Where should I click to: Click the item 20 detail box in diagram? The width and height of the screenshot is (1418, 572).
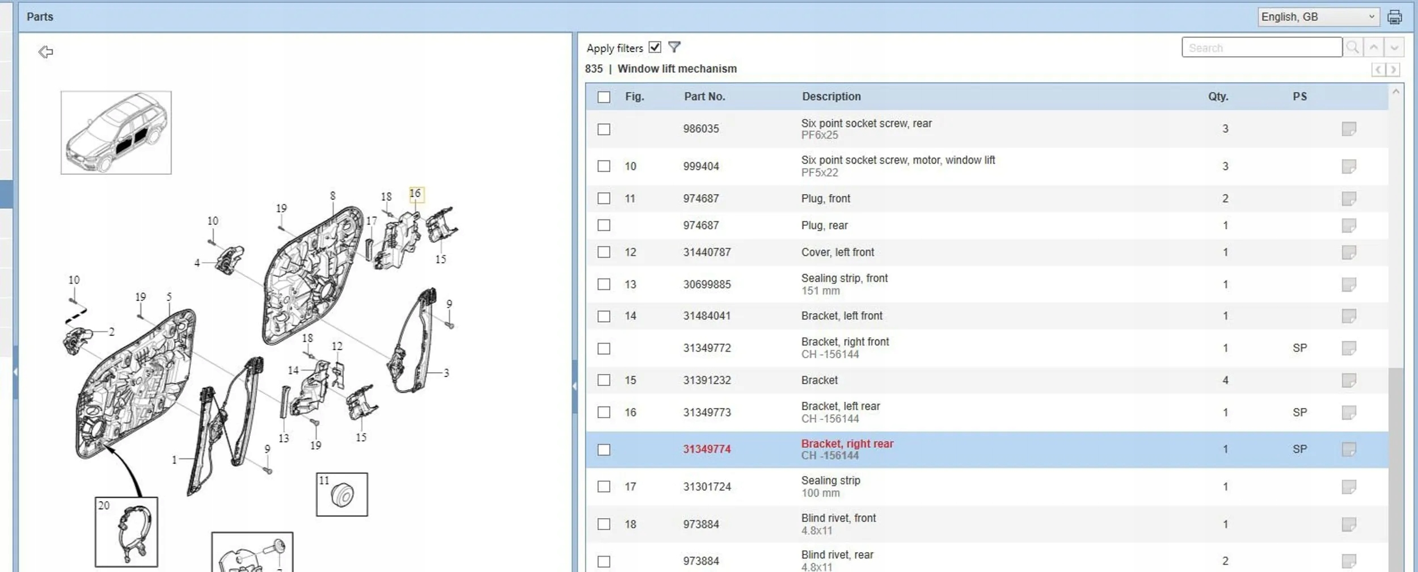coord(126,532)
